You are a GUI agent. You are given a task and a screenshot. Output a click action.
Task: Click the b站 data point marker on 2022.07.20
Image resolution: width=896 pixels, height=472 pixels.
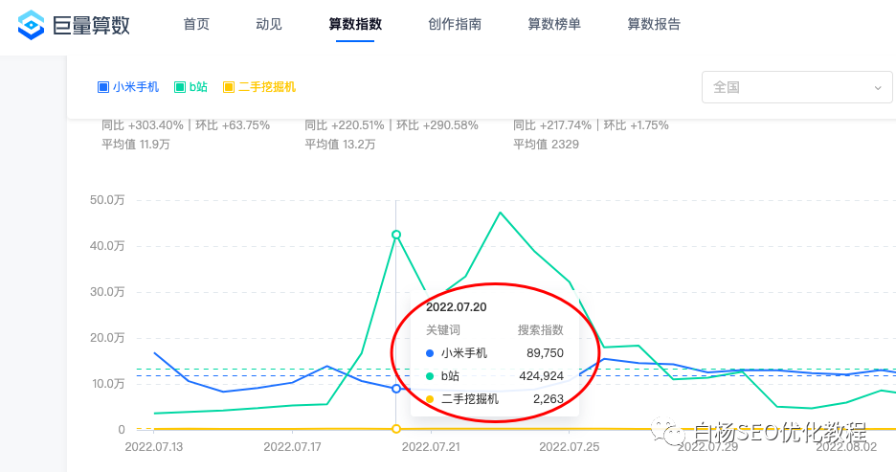[x=396, y=235]
